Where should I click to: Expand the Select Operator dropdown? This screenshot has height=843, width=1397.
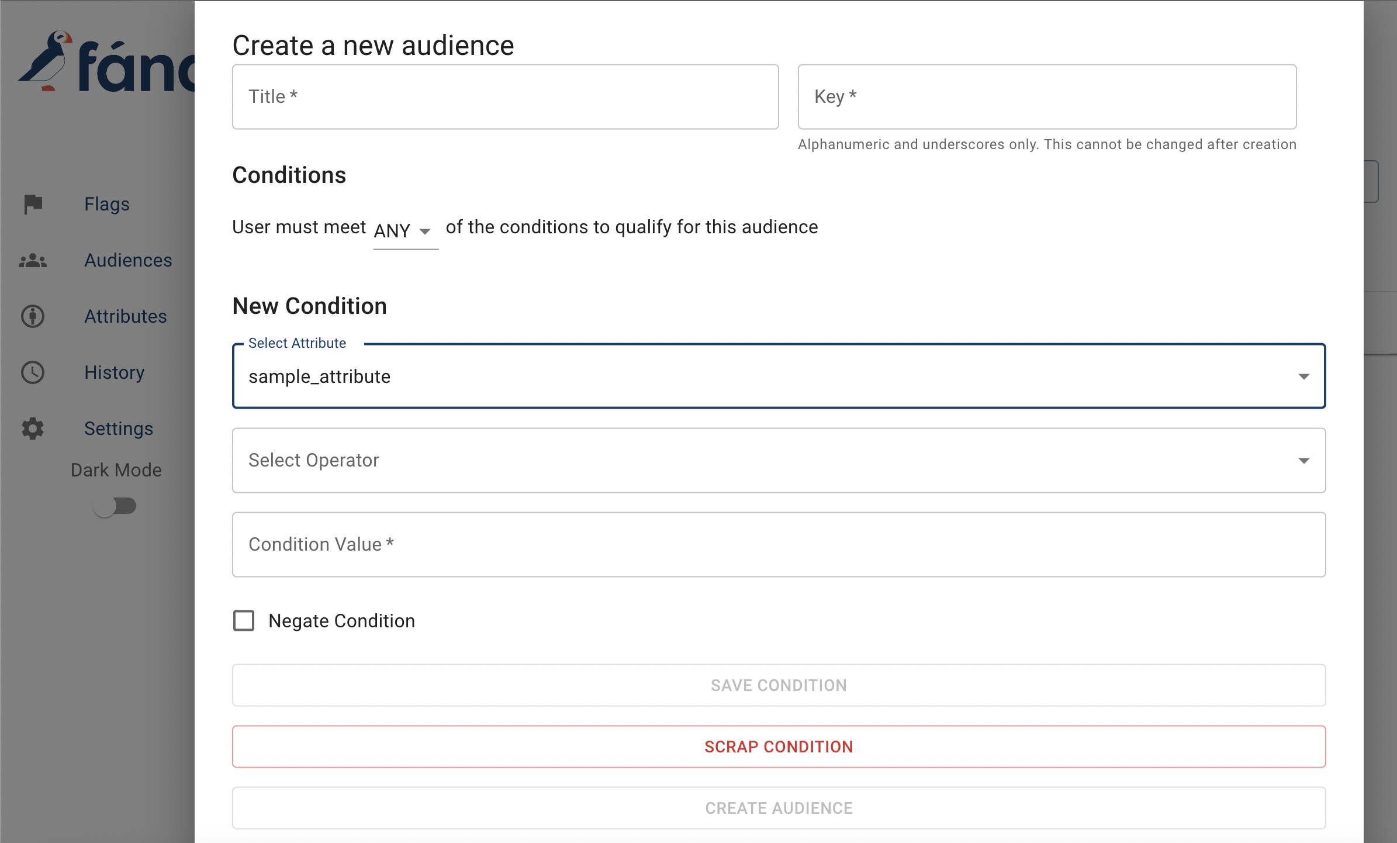[779, 461]
